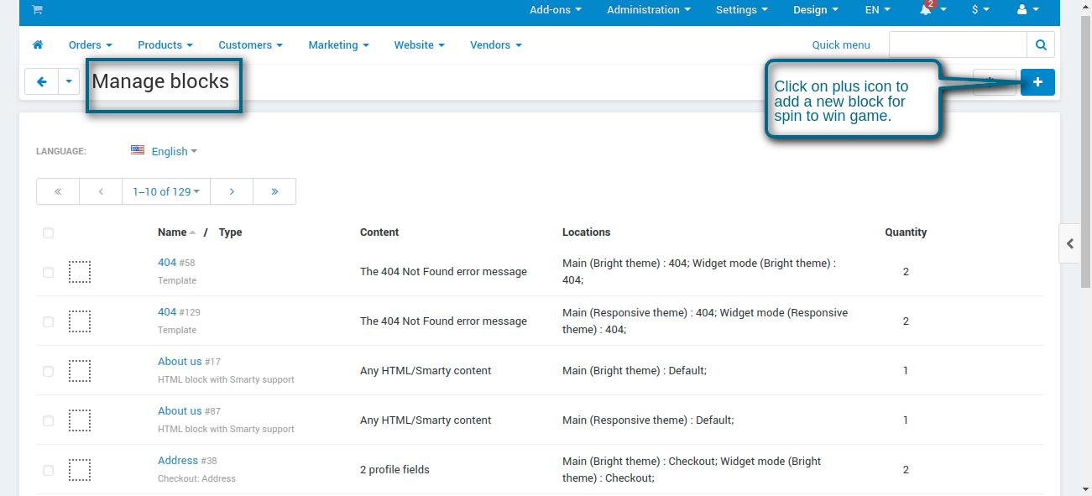Collapse the right side panel chevron
The width and height of the screenshot is (1092, 496).
coord(1070,243)
